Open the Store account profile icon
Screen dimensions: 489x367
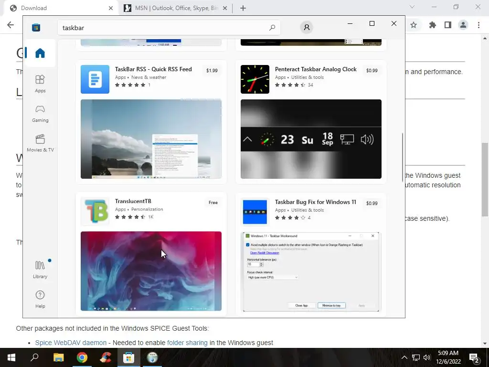pyautogui.click(x=307, y=27)
